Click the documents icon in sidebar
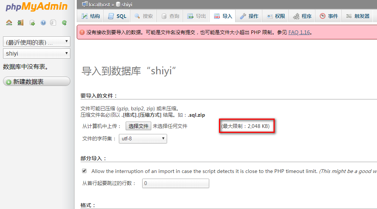The height and width of the screenshot is (209, 377). (x=53, y=23)
